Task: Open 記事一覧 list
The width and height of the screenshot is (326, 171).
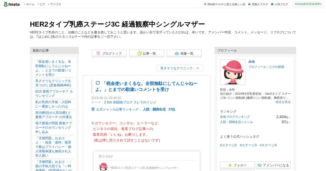Action: [147, 53]
